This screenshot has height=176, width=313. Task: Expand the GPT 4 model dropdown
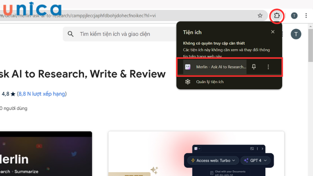click(255, 160)
